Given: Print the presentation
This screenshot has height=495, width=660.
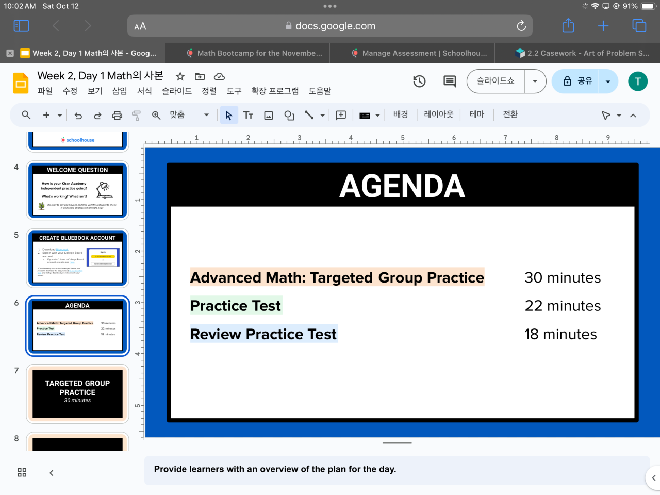Looking at the screenshot, I should [117, 115].
